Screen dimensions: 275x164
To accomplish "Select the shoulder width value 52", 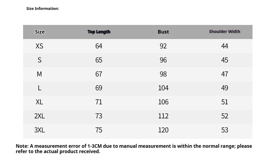I will [x=225, y=116].
